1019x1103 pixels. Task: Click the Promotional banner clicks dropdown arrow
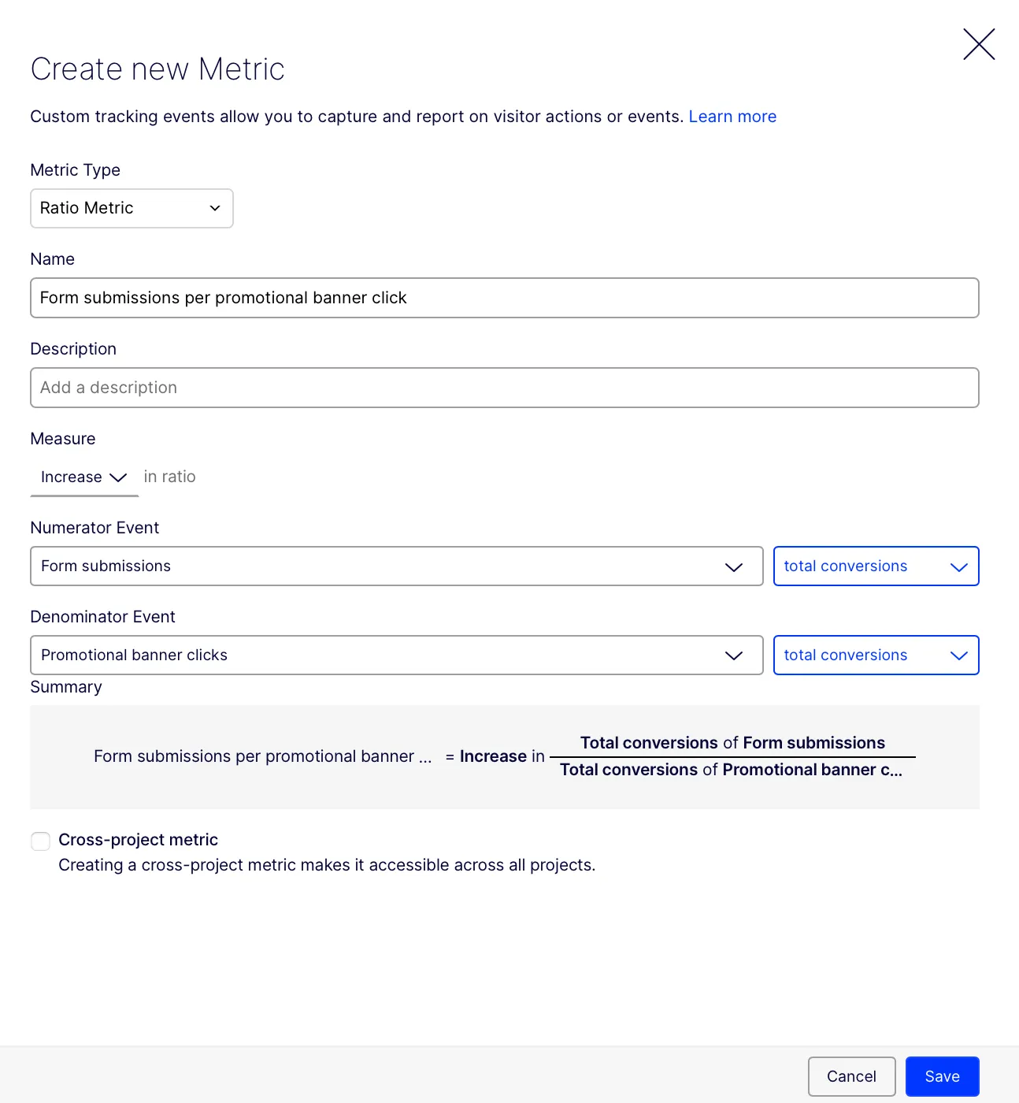coord(734,656)
